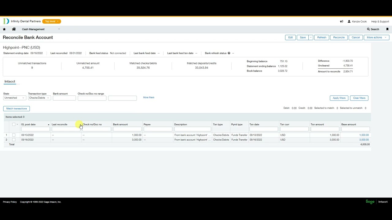Focus the Check no/Doc no range end field

pyautogui.click(x=123, y=98)
